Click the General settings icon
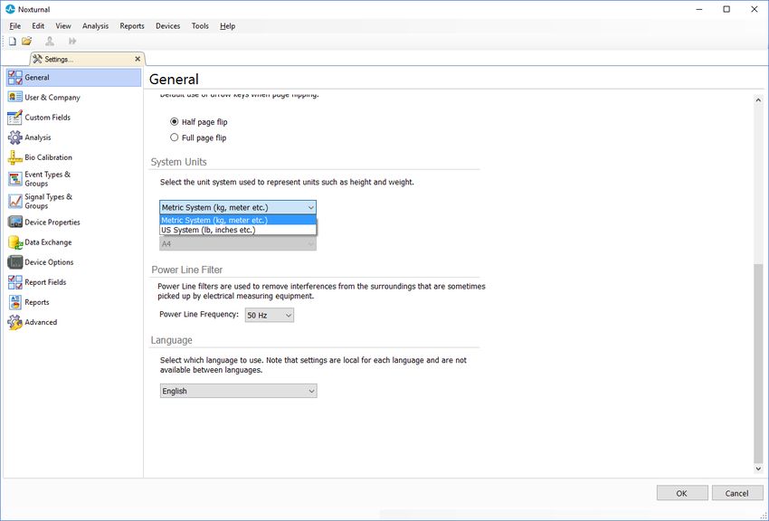 (15, 78)
